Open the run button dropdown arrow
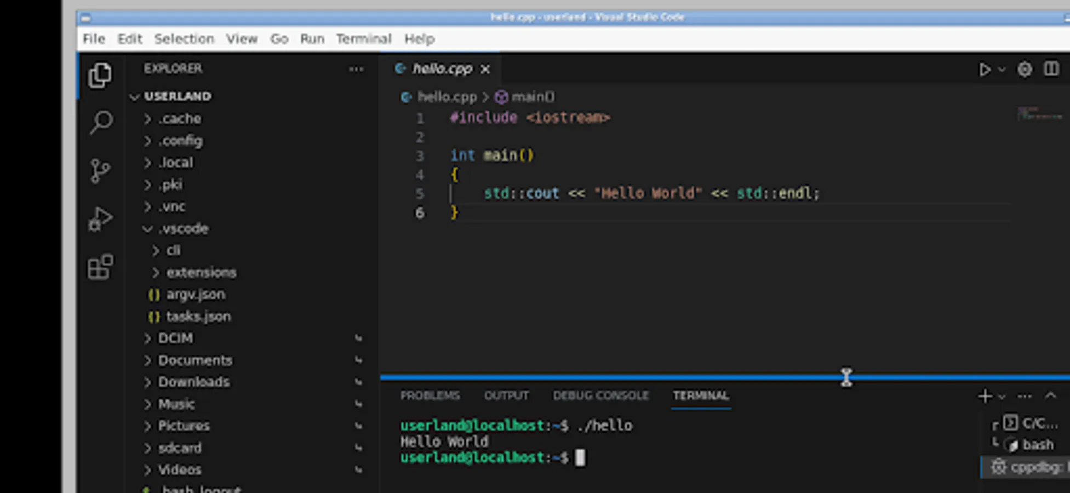The width and height of the screenshot is (1070, 493). click(1002, 70)
